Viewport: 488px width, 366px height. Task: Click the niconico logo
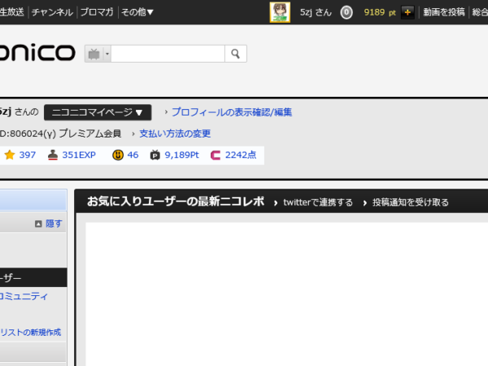(x=37, y=52)
